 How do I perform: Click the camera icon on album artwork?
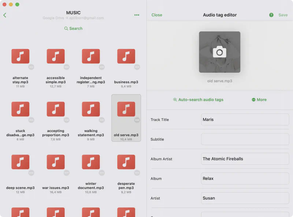pos(219,52)
